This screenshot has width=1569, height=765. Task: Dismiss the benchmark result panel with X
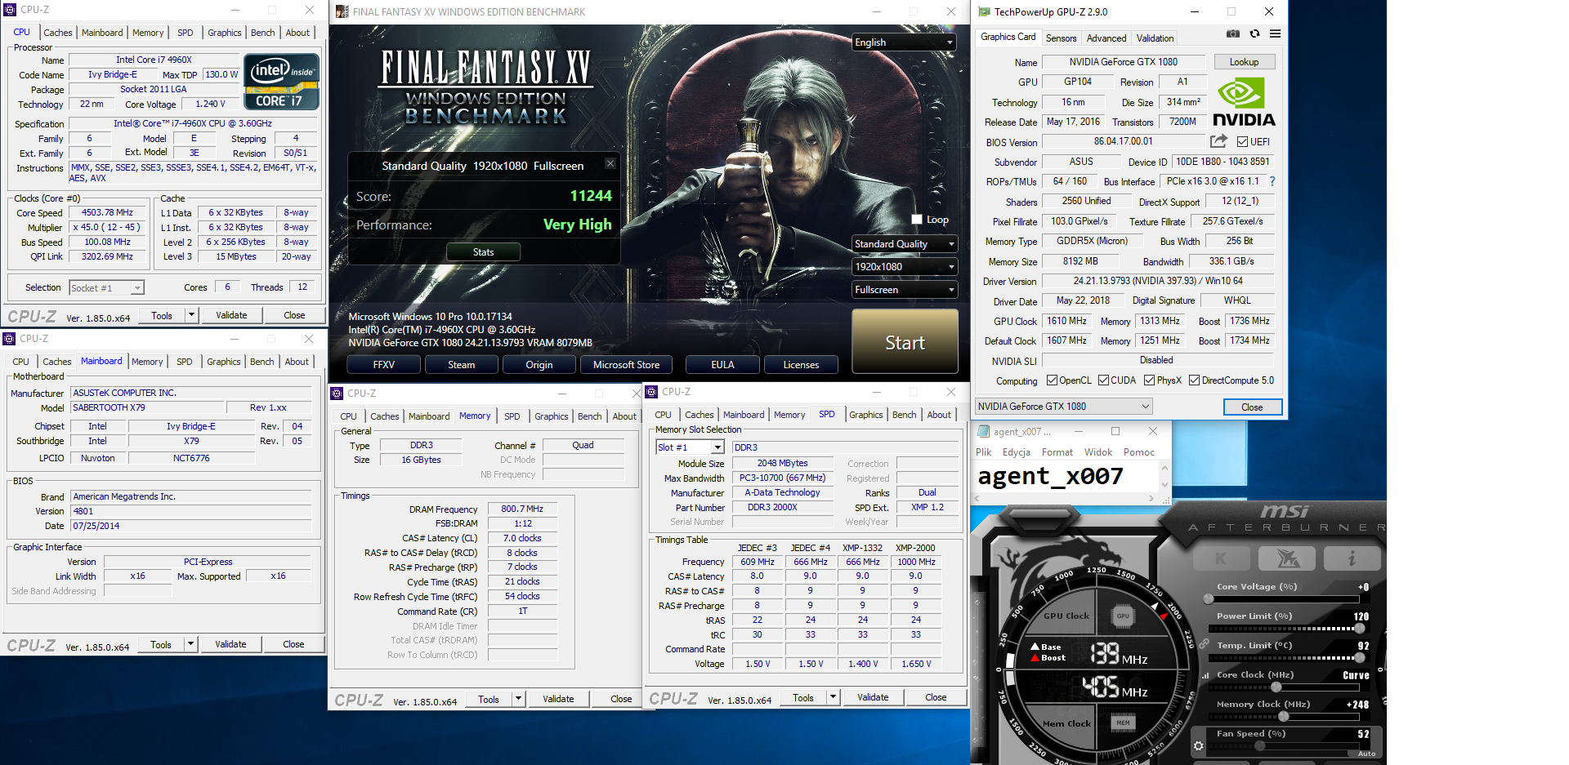point(610,163)
